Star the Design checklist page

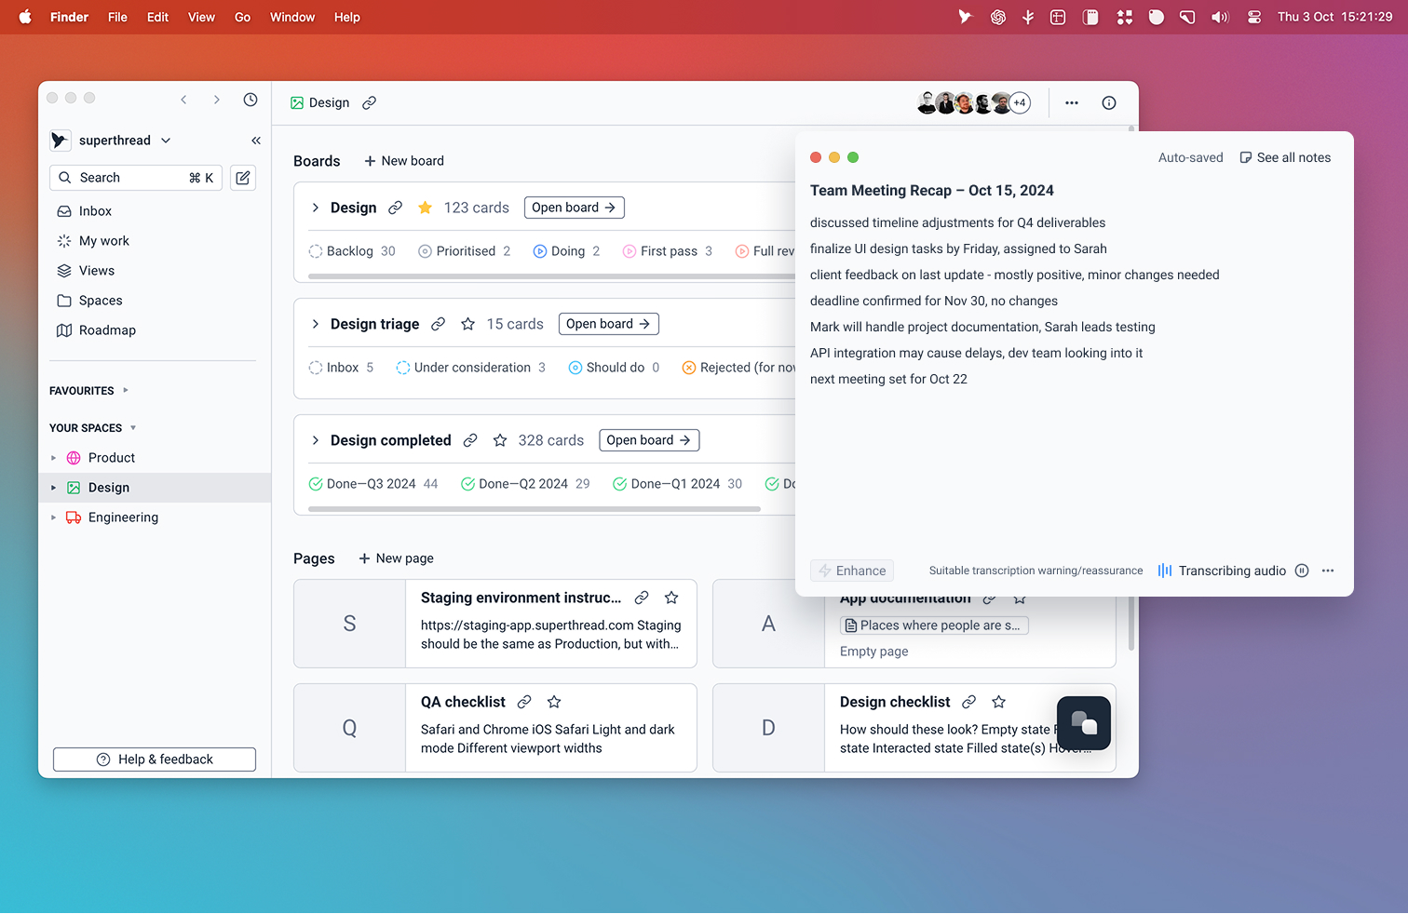[999, 702]
